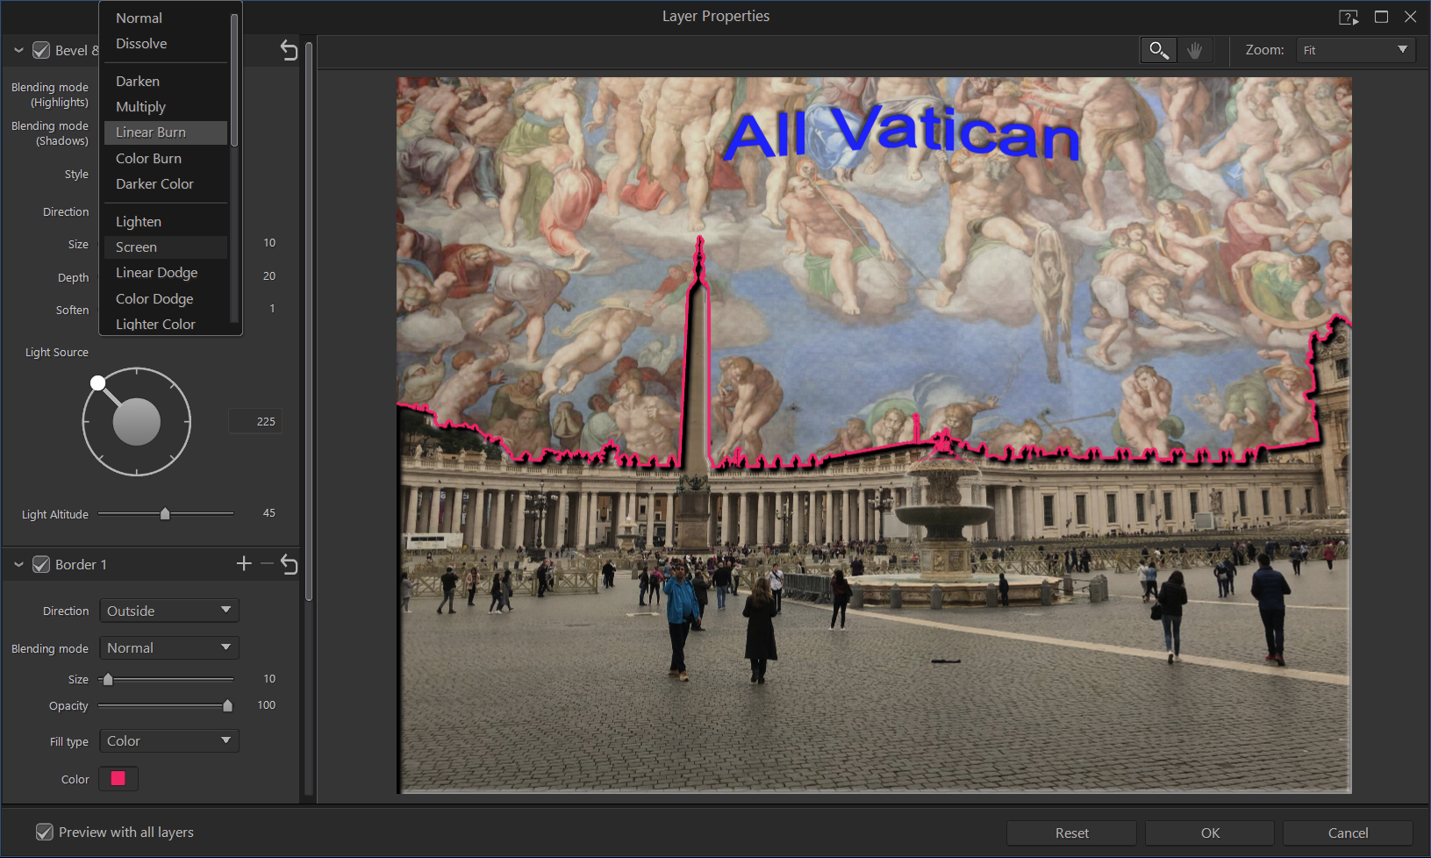The height and width of the screenshot is (858, 1431).
Task: Click the bevel Depth value 20
Action: coord(269,276)
